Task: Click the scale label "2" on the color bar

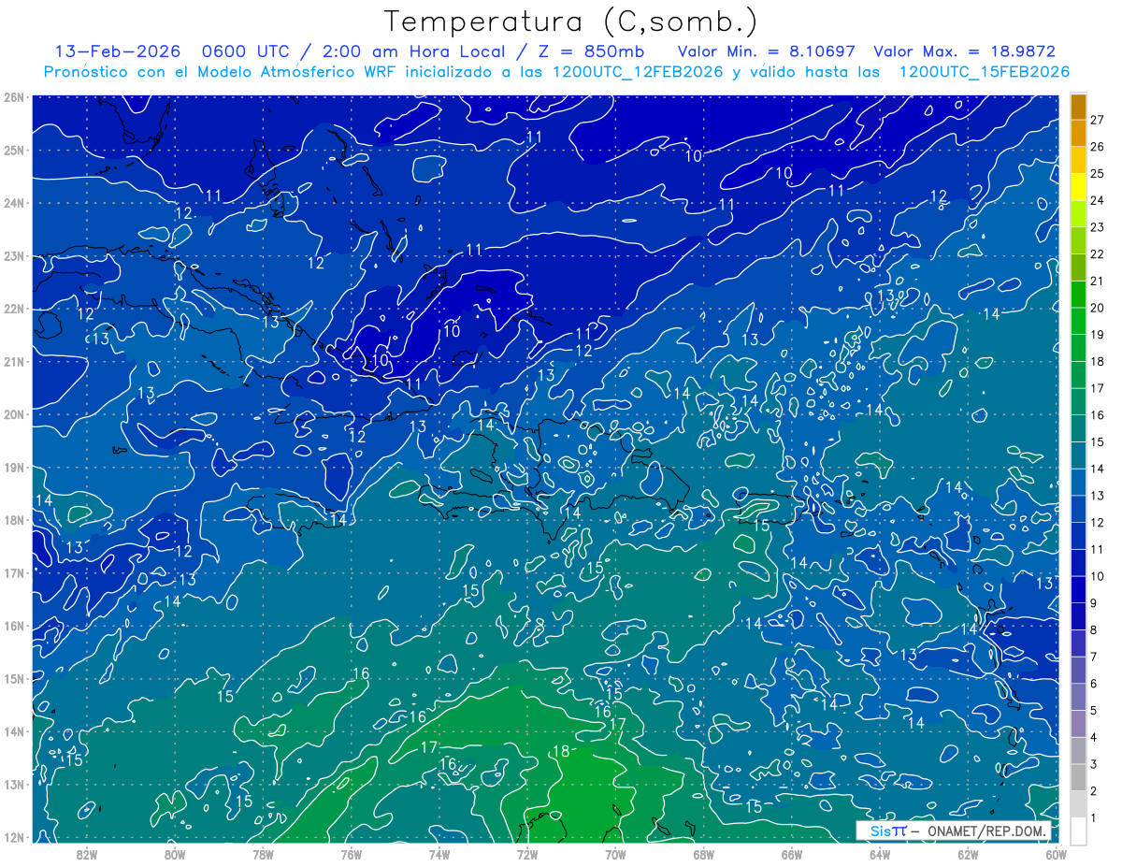Action: (x=1093, y=791)
